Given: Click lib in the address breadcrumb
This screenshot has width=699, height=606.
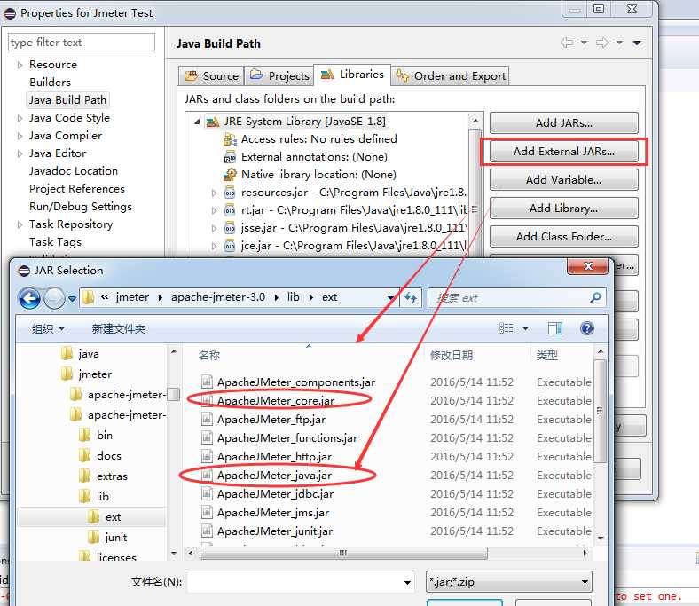Looking at the screenshot, I should click(293, 297).
